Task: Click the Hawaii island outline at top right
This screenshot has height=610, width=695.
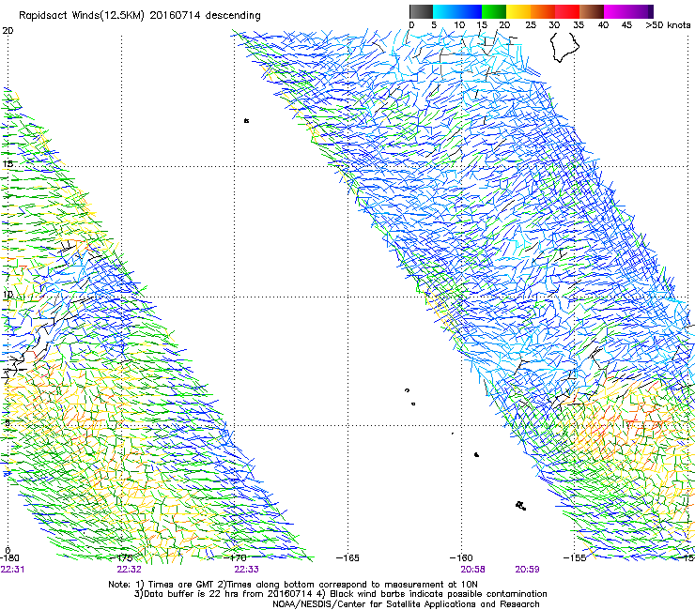Action: point(564,47)
